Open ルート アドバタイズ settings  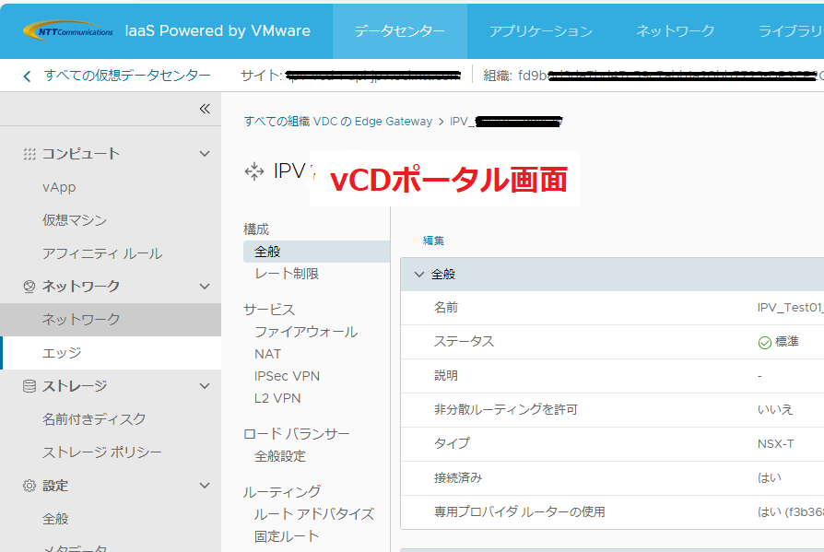(314, 514)
